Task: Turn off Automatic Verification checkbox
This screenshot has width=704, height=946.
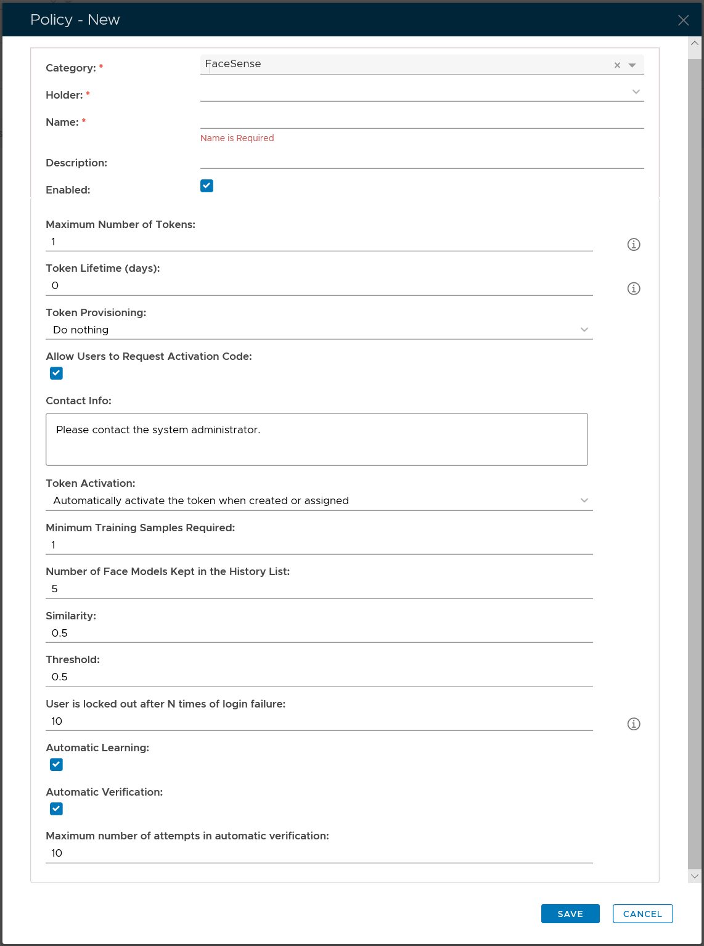Action: click(x=56, y=809)
